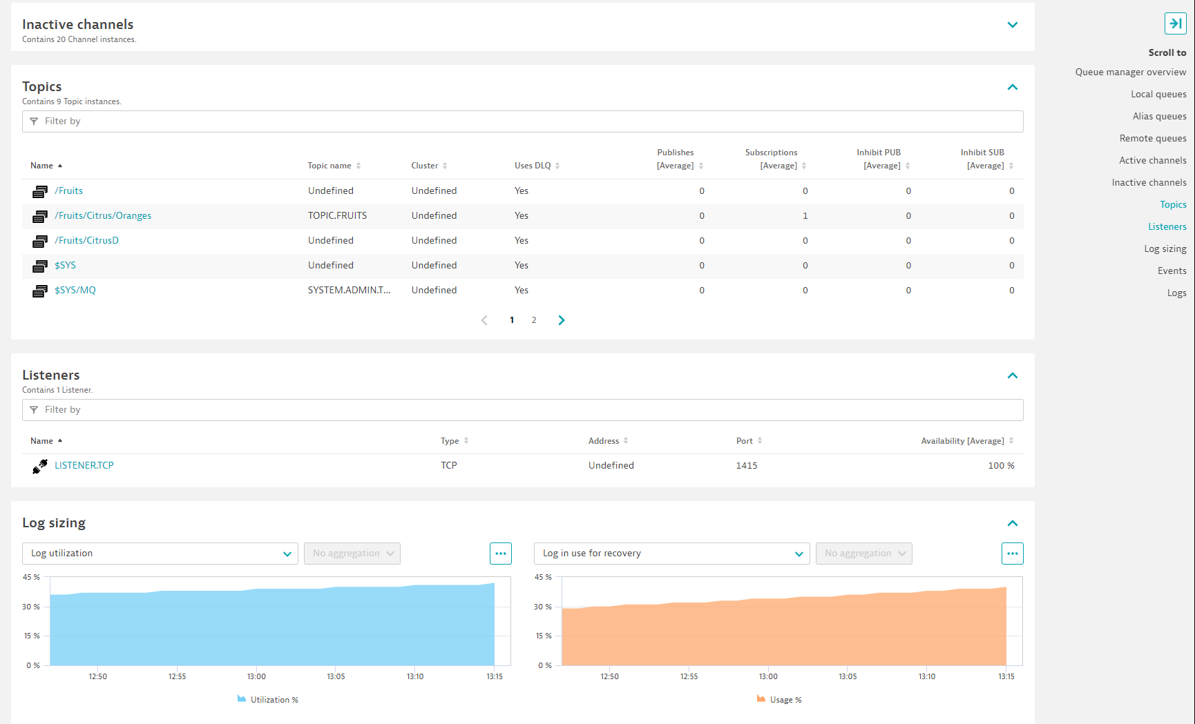1195x724 pixels.
Task: Collapse the Topics section
Action: [x=1012, y=87]
